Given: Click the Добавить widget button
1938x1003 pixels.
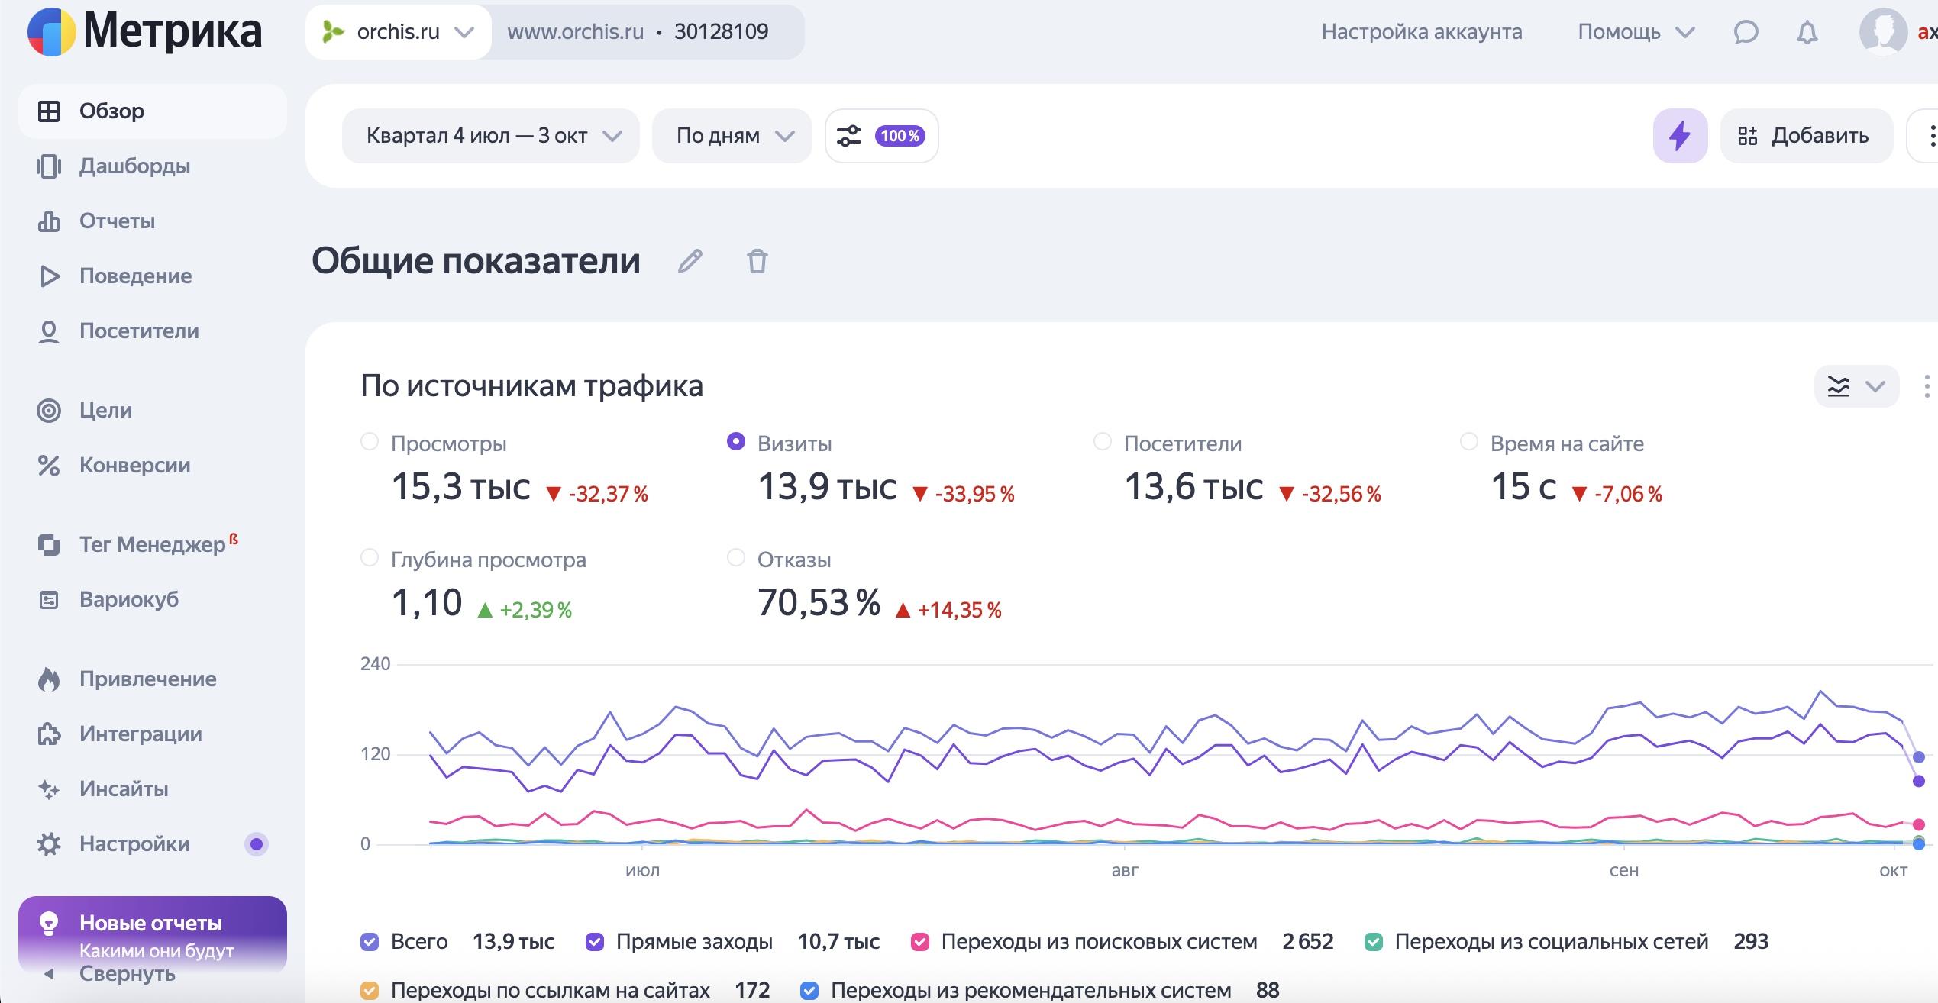Looking at the screenshot, I should [x=1806, y=136].
